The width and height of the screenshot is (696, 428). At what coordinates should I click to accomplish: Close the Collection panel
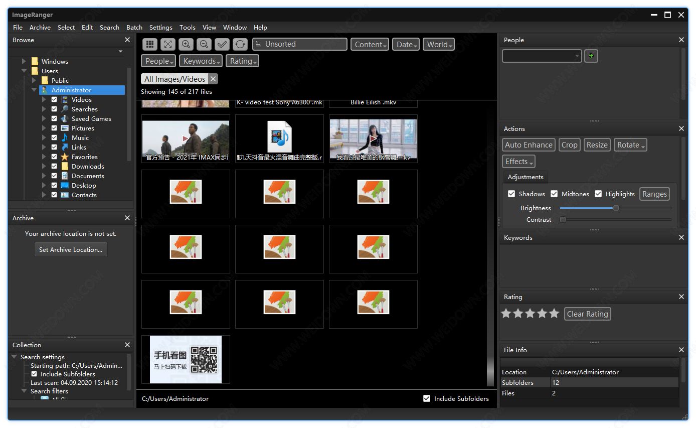click(x=127, y=345)
